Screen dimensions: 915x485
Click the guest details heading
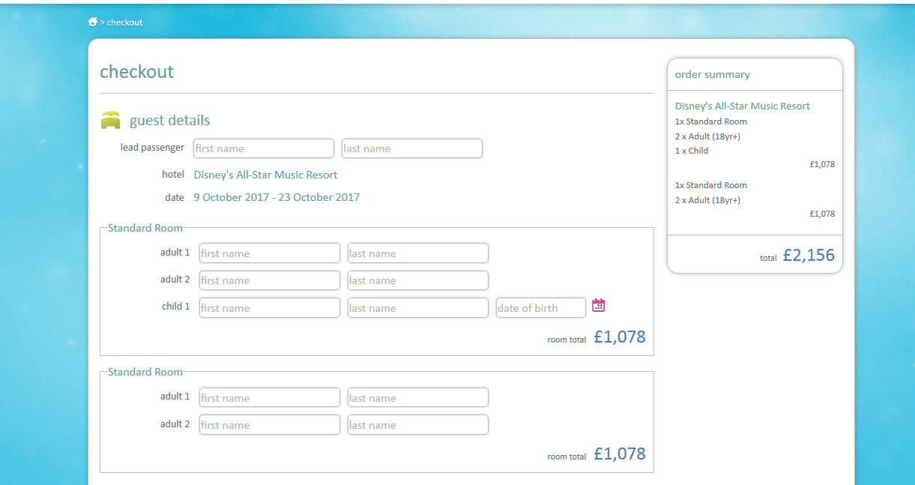(170, 121)
